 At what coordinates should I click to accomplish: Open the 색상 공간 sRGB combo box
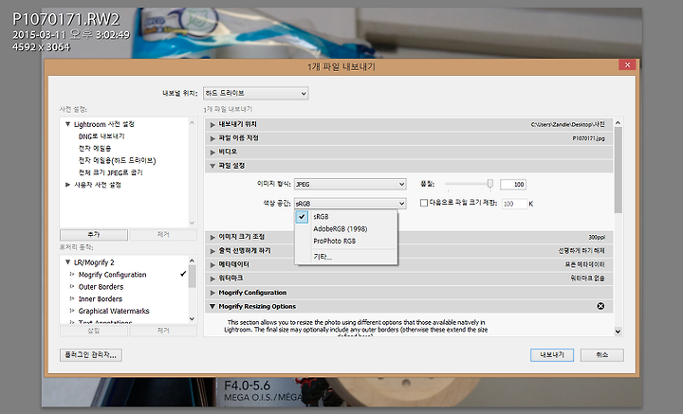tap(350, 204)
